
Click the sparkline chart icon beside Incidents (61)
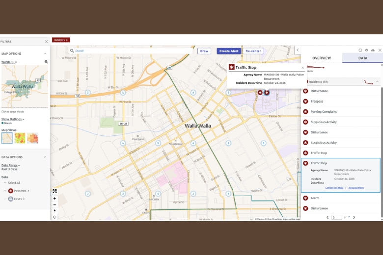[368, 82]
